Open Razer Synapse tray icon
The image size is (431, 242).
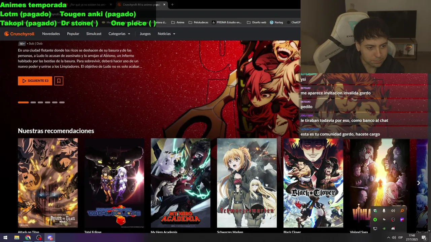click(x=375, y=219)
